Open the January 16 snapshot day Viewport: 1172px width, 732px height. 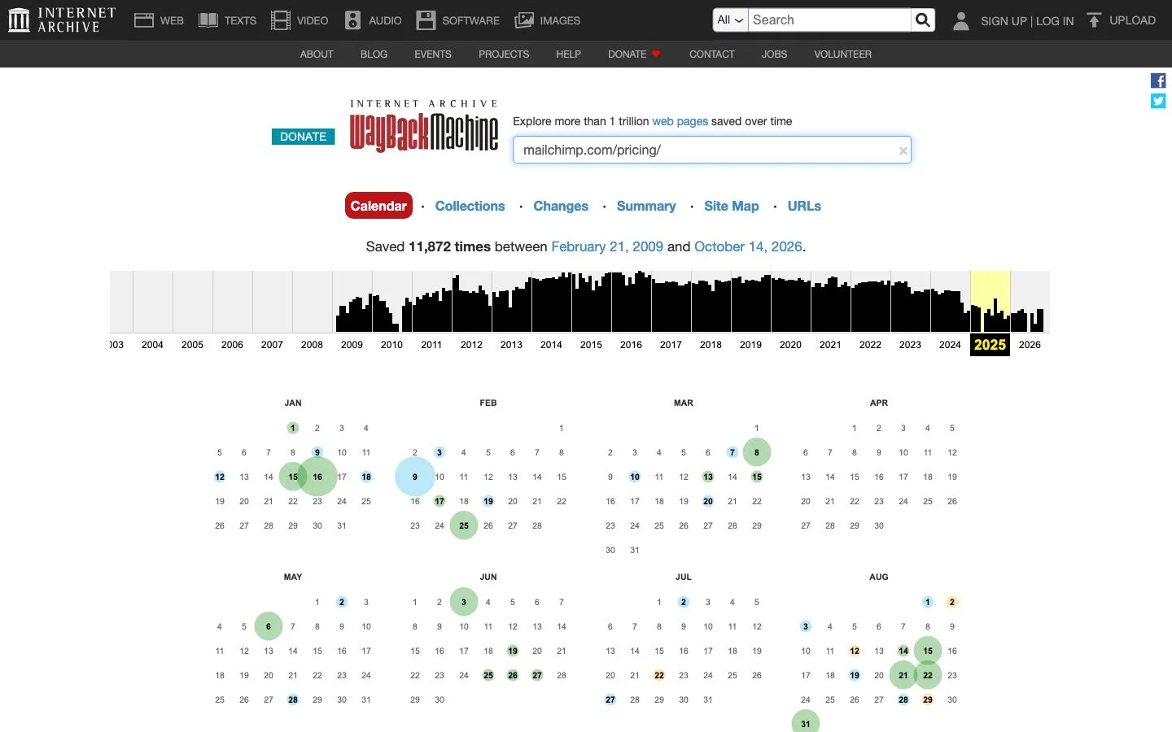tap(317, 477)
